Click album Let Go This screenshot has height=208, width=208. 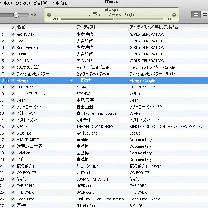click(135, 133)
